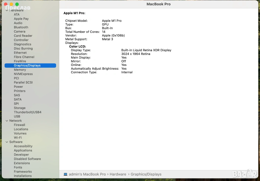260x181 pixels.
Task: Select Graphics/Displays in the sidebar
Action: [27, 65]
